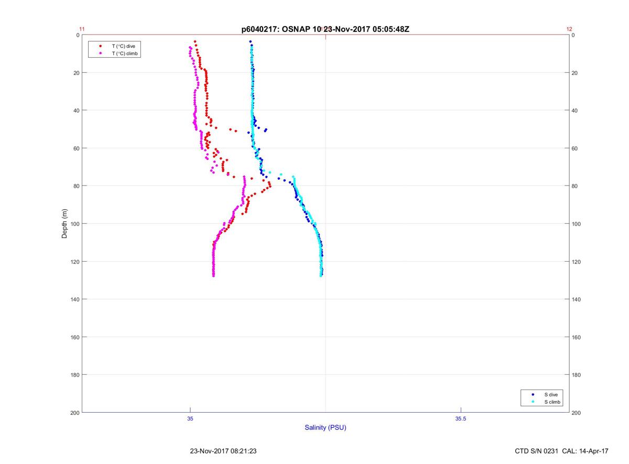Click the 'CTD S/N 0231 CAL: 14-Apr-17' footer
Screen dimensions: 629x464
(562, 451)
